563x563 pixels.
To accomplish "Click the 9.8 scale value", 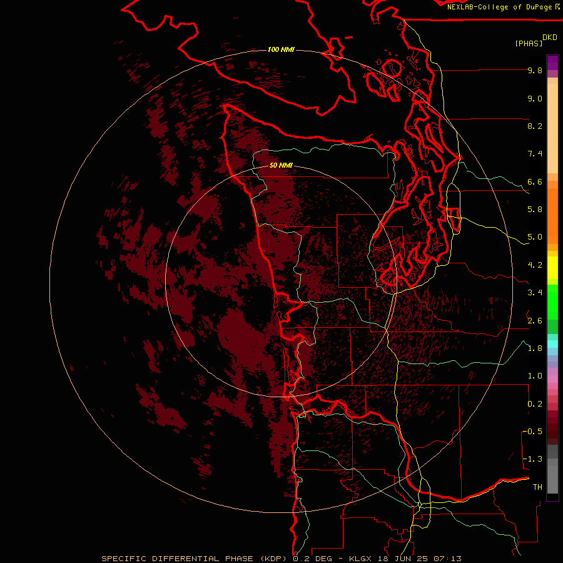I will tap(535, 70).
